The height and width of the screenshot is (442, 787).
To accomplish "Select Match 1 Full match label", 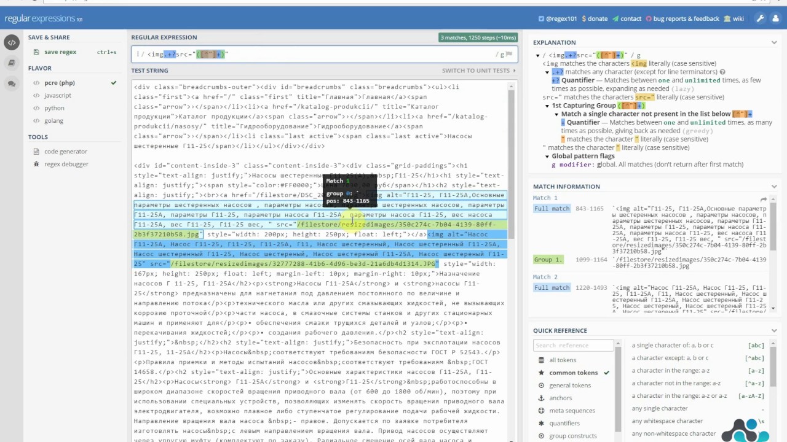I will (x=552, y=209).
